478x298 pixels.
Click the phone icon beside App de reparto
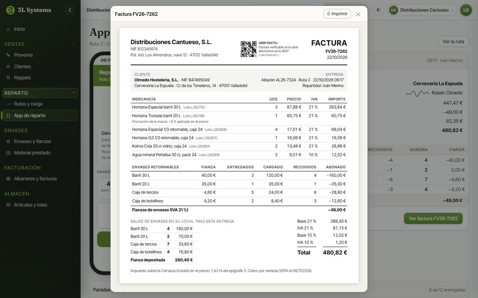[8, 115]
